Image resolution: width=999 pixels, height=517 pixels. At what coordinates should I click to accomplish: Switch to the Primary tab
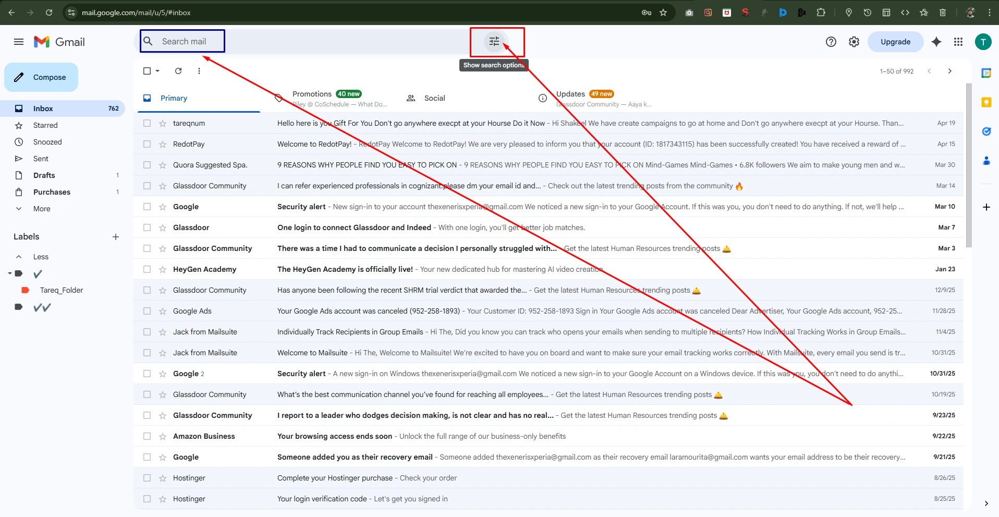199,98
